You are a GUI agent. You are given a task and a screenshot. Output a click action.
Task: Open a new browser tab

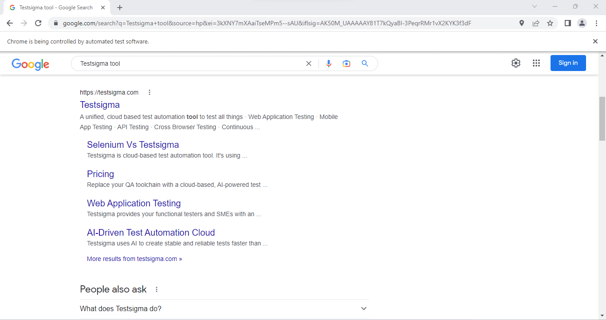(x=120, y=8)
